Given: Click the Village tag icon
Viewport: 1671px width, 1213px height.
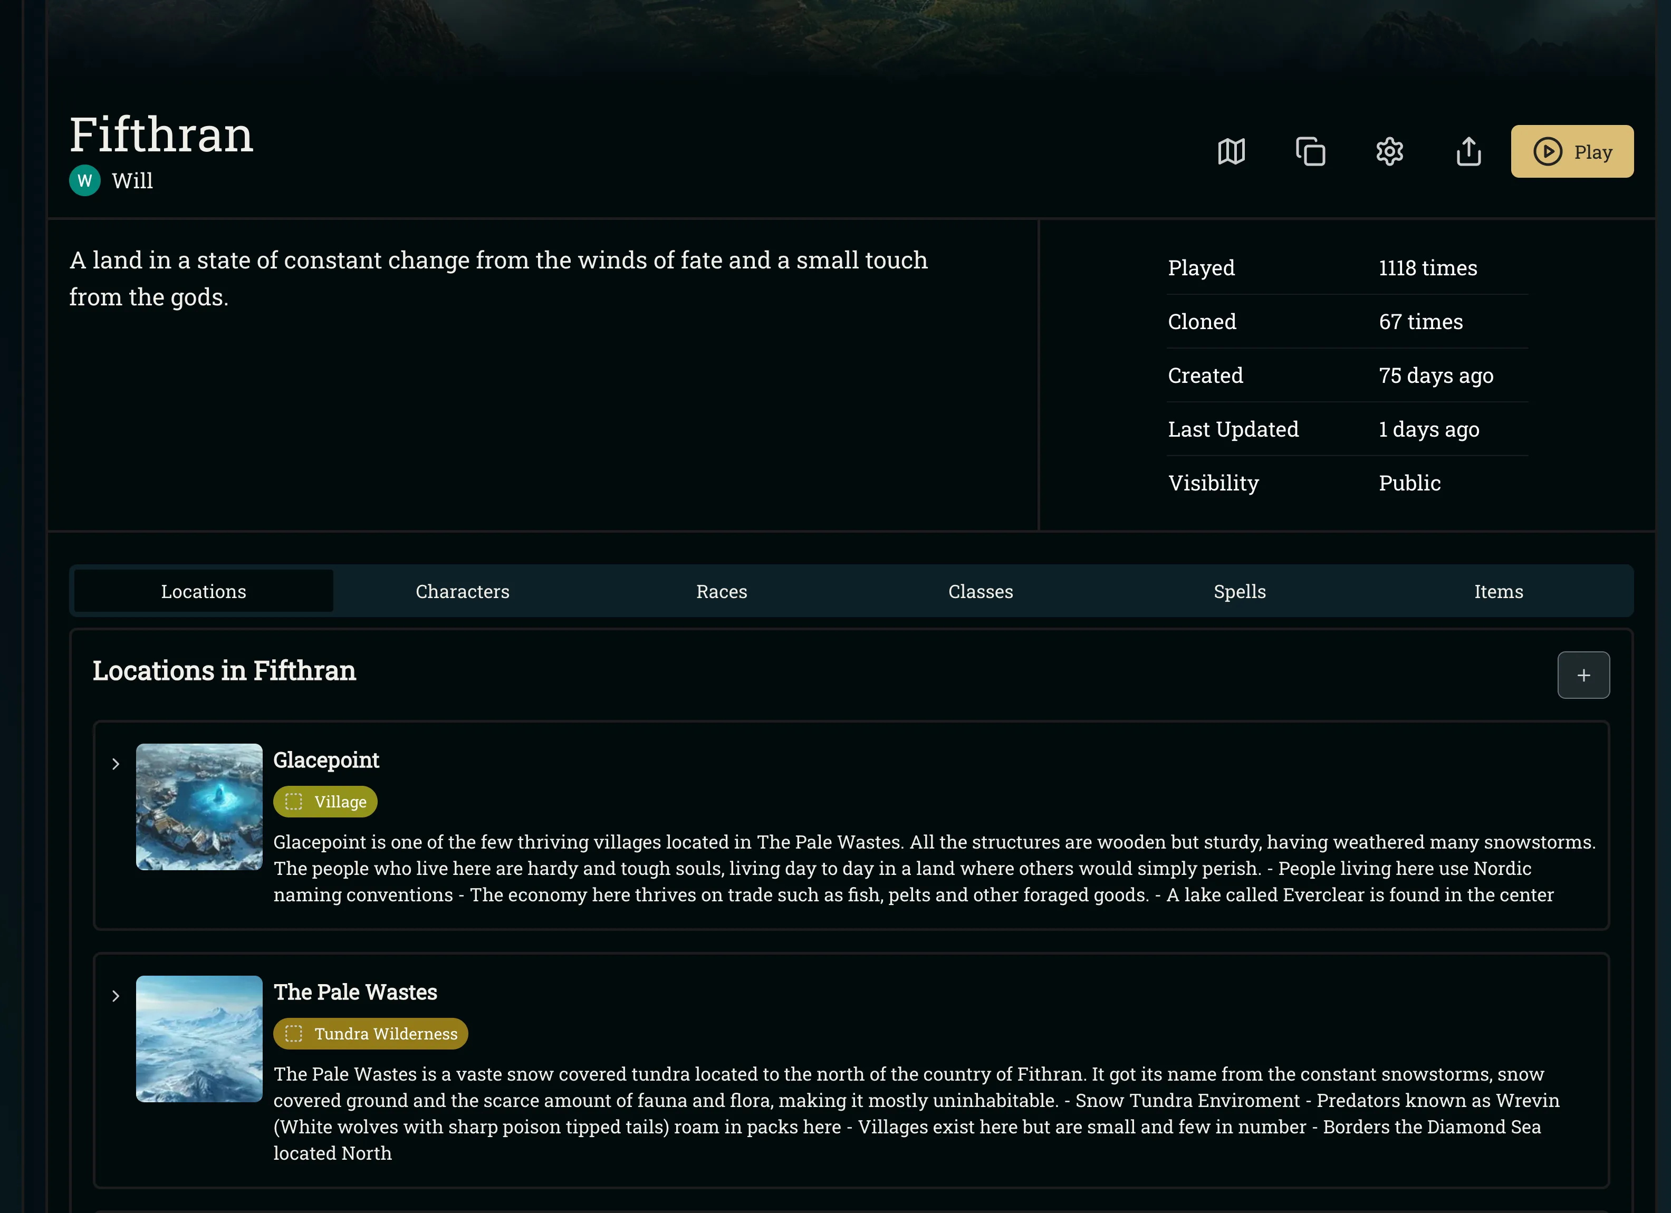Looking at the screenshot, I should [294, 801].
